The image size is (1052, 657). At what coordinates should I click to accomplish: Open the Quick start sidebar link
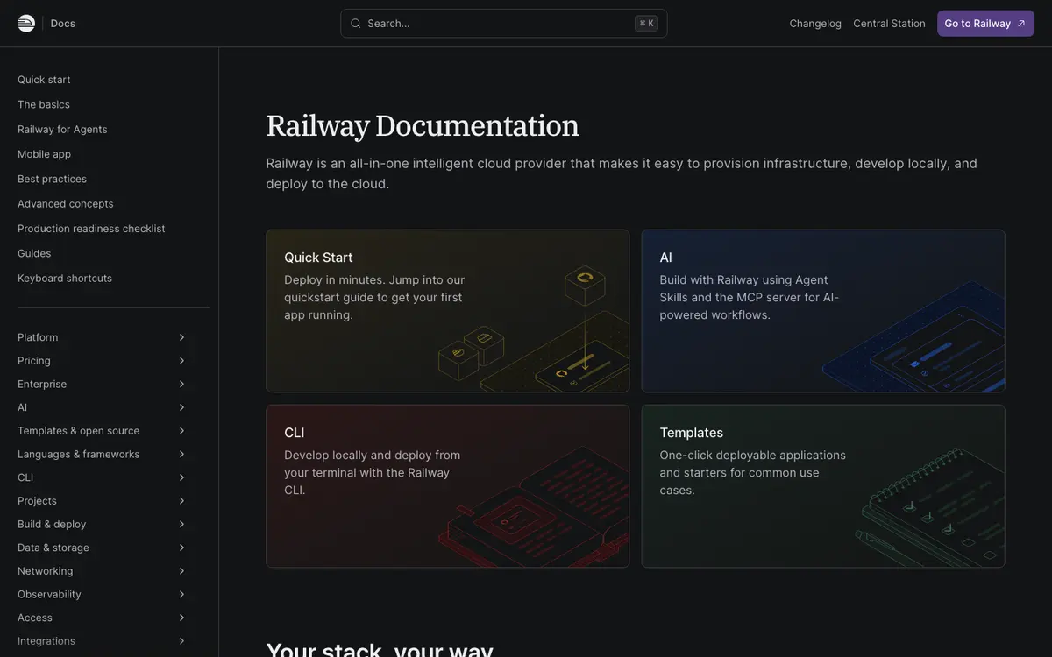coord(44,80)
